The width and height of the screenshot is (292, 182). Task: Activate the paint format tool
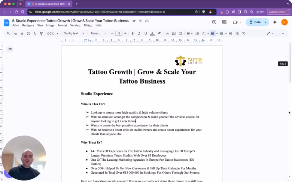[41, 34]
